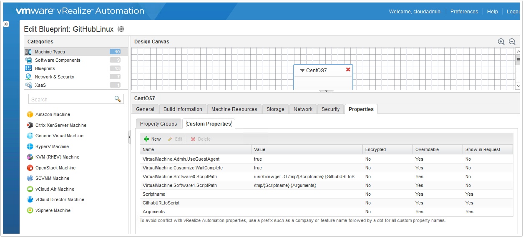The image size is (523, 237).
Task: Add a New custom property
Action: [152, 139]
